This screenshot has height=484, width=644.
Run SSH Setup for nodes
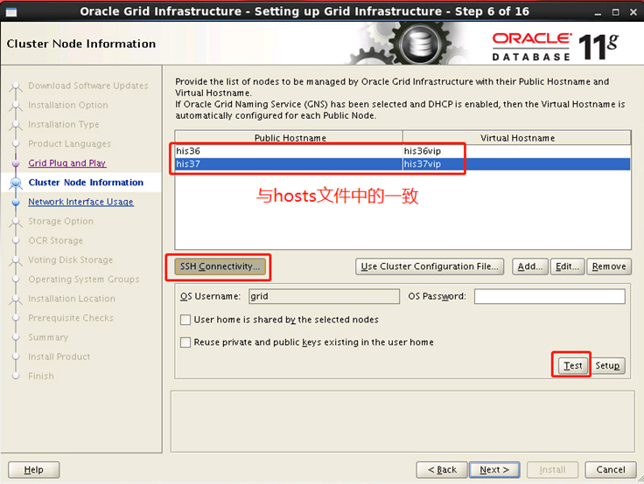[x=607, y=365]
